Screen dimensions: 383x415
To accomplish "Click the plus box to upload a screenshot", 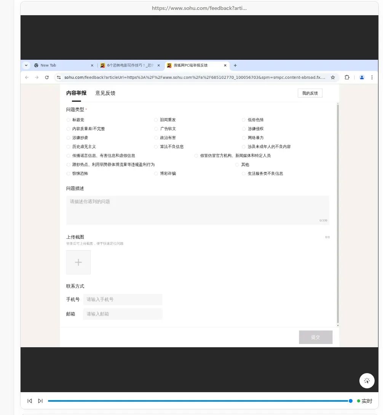I will tap(78, 262).
